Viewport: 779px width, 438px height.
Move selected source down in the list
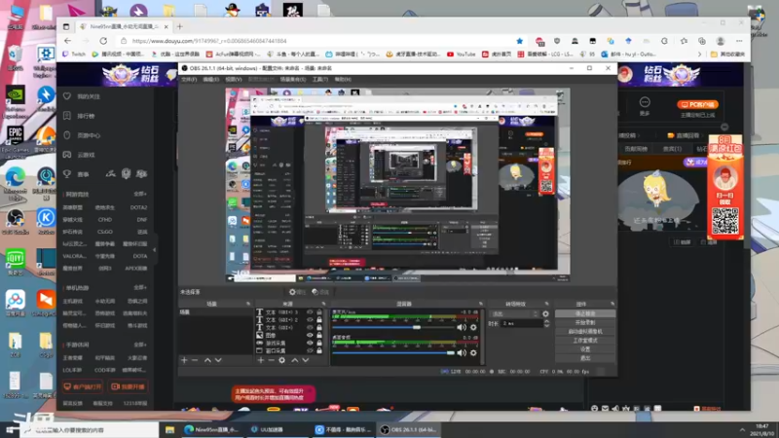pos(306,360)
